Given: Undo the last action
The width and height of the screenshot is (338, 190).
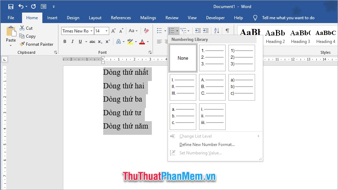Looking at the screenshot, I should pos(21,6).
